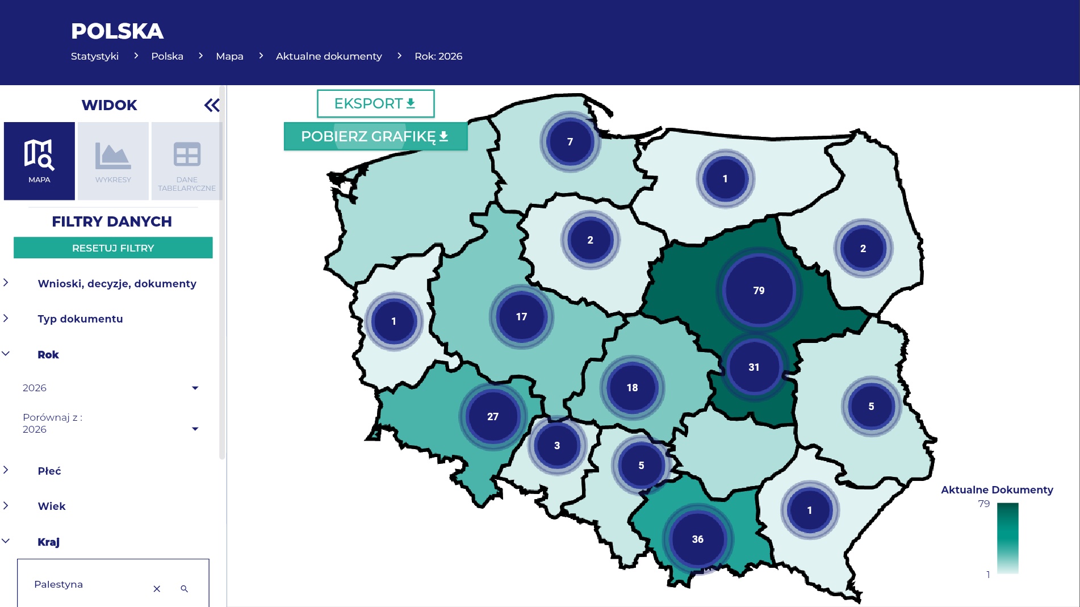Select the map bubble showing 27
Image resolution: width=1080 pixels, height=607 pixels.
pyautogui.click(x=493, y=416)
